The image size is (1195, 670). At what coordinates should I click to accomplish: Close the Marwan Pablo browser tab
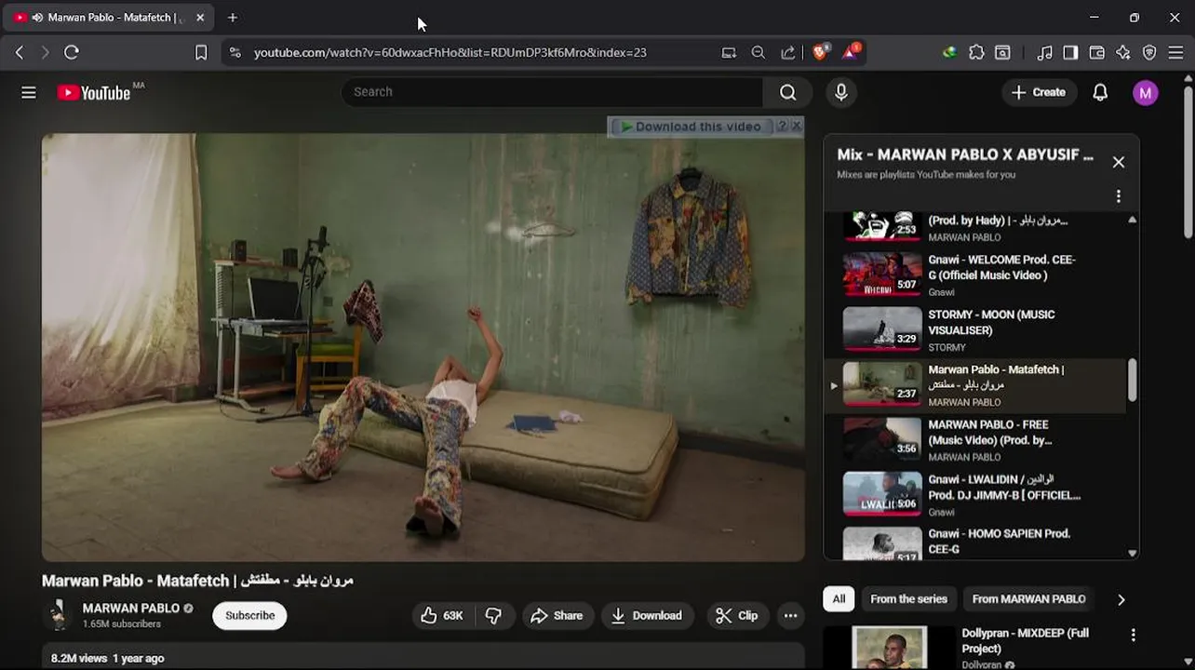[199, 18]
